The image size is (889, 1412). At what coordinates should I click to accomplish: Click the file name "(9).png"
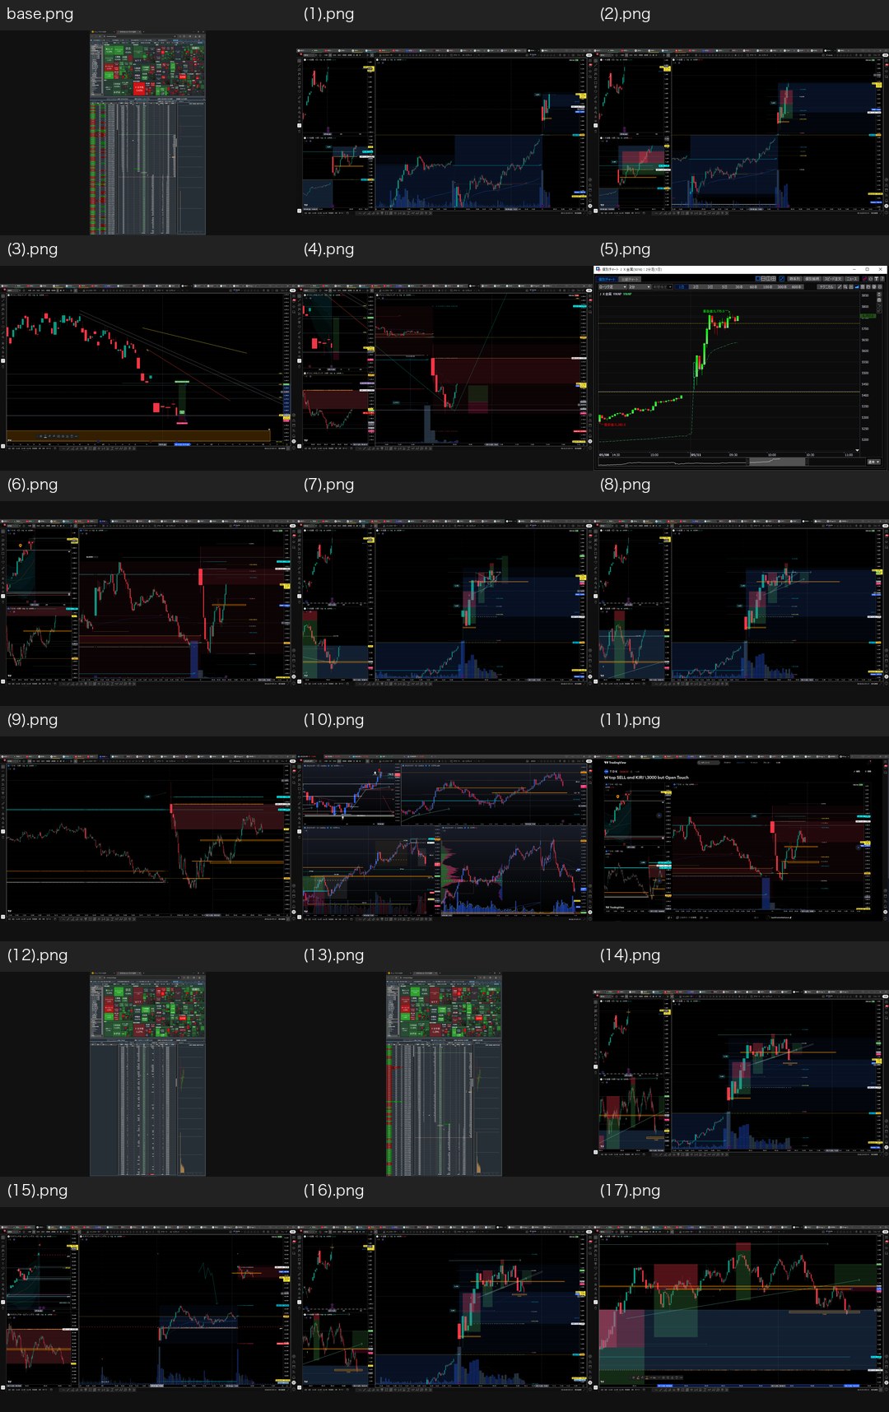32,720
